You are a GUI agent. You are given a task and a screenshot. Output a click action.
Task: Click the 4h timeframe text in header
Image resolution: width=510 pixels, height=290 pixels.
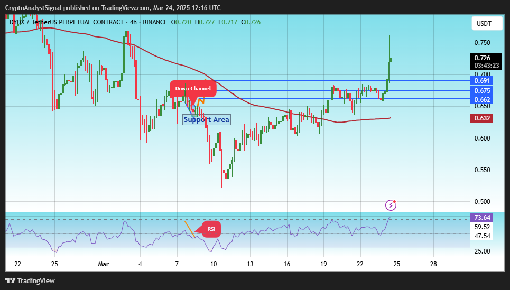[133, 22]
